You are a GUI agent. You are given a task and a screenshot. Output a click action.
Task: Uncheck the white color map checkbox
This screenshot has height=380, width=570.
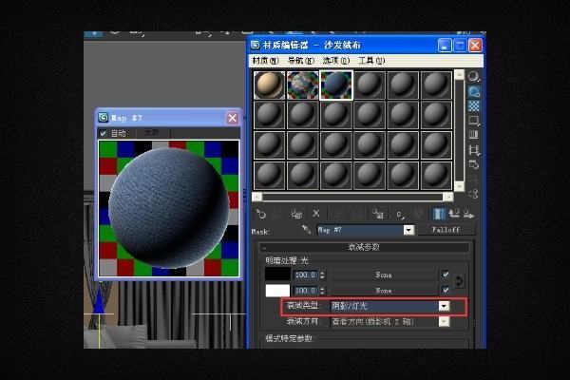(x=446, y=290)
